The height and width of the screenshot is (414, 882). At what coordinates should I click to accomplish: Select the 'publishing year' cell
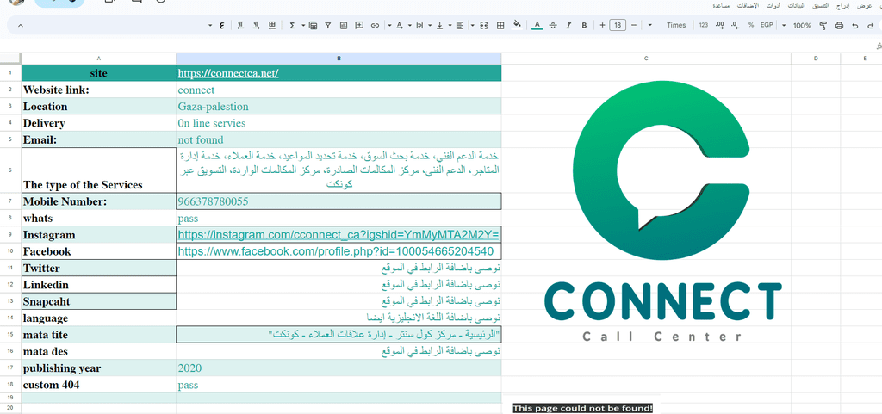coord(98,368)
